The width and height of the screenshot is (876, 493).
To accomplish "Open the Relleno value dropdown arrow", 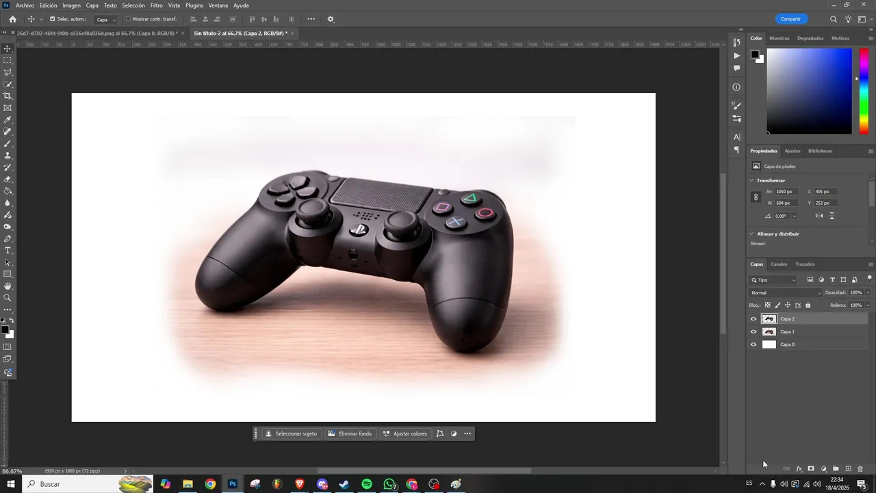I will point(868,305).
